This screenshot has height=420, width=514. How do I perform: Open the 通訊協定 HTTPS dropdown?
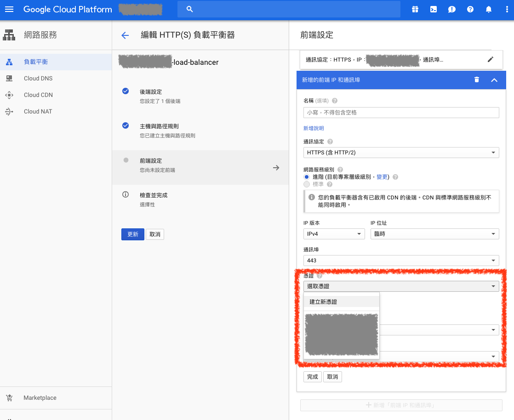(x=401, y=153)
